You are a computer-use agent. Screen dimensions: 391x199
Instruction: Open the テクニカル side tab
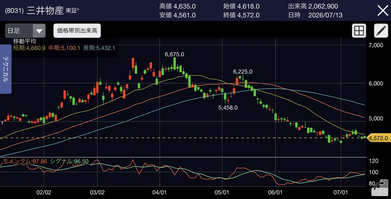click(6, 69)
